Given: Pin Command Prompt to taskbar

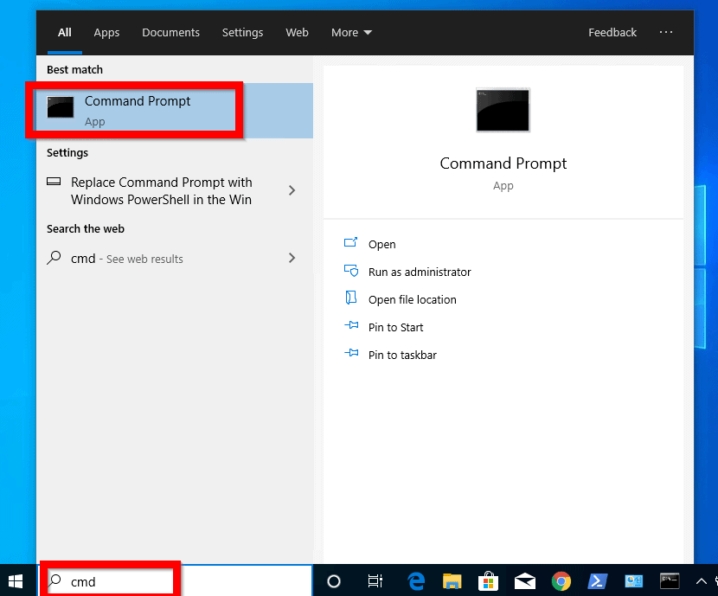Looking at the screenshot, I should pyautogui.click(x=401, y=355).
